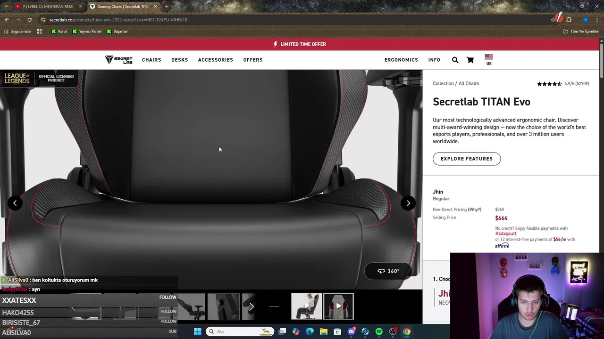Image resolution: width=604 pixels, height=339 pixels.
Task: Open the browser extensions puzzle icon
Action: (x=569, y=20)
